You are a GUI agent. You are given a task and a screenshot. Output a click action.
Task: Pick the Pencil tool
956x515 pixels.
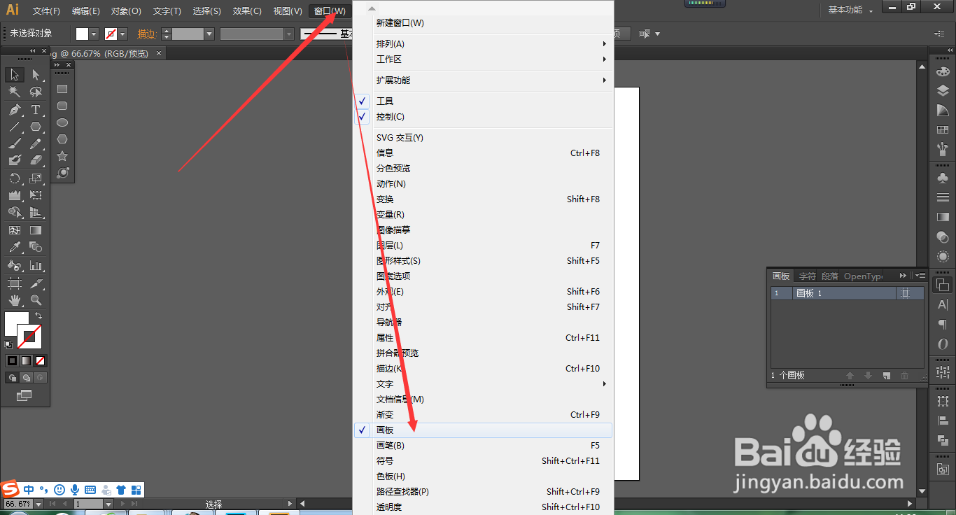coord(36,143)
